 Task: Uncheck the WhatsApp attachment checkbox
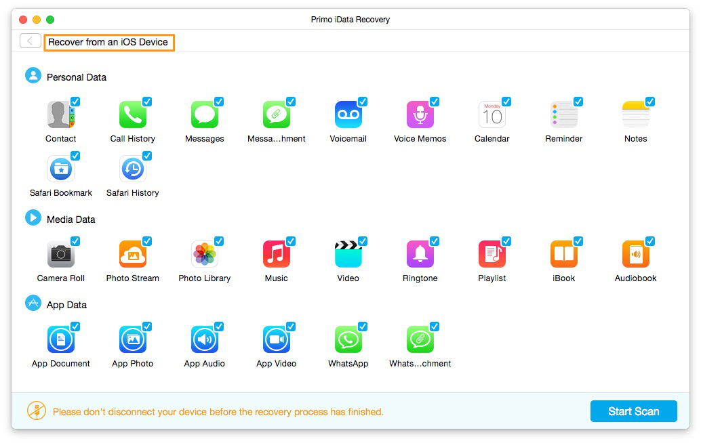[435, 326]
